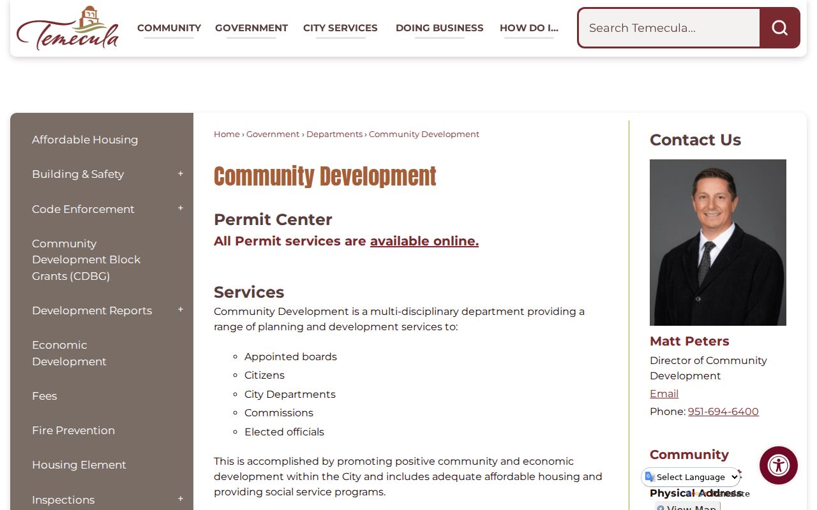Open the accessibility options icon
This screenshot has height=510, width=817.
click(x=779, y=465)
